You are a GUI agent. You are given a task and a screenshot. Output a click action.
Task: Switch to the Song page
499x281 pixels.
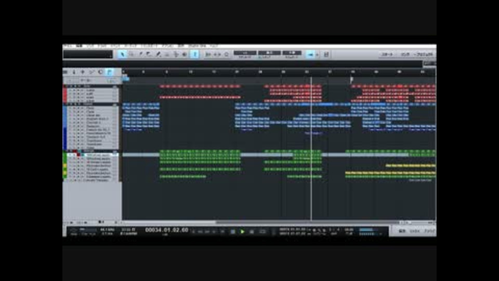405,55
